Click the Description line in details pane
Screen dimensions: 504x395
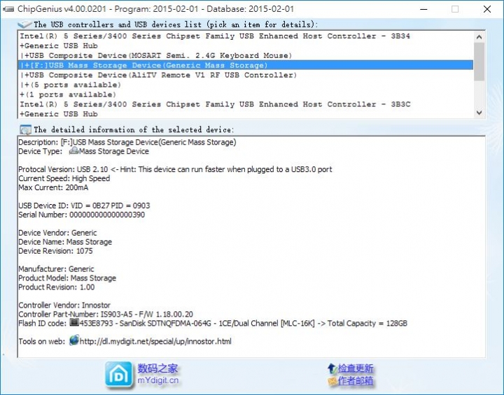127,142
